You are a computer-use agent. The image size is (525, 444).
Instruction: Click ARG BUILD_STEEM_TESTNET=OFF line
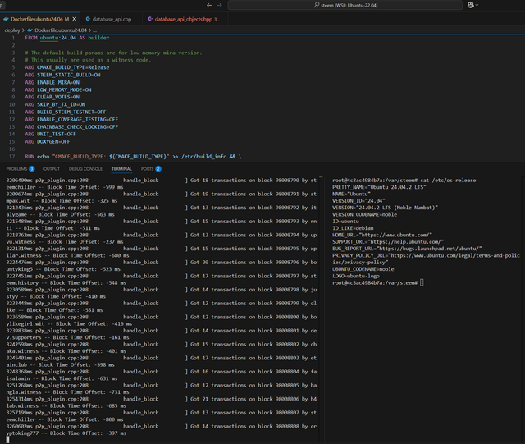[66, 112]
